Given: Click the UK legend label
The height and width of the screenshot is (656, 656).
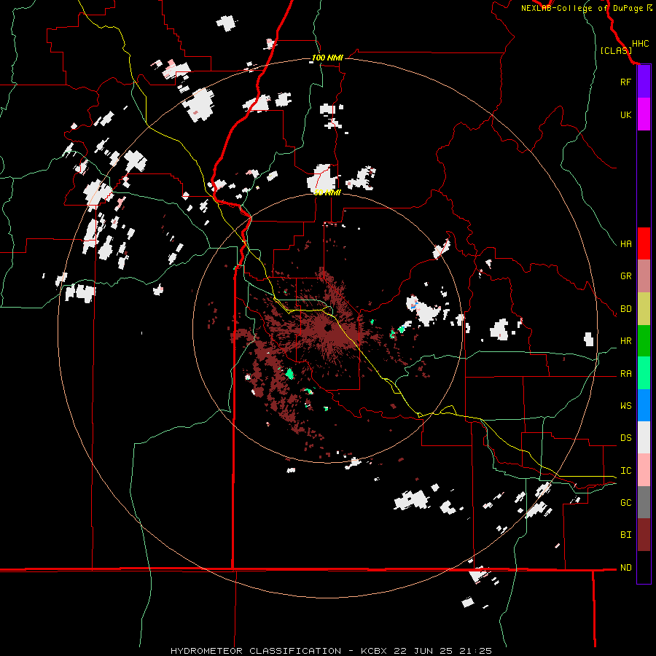Looking at the screenshot, I should click(625, 114).
